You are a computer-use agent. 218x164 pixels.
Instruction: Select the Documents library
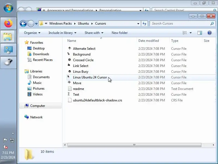pos(41,77)
